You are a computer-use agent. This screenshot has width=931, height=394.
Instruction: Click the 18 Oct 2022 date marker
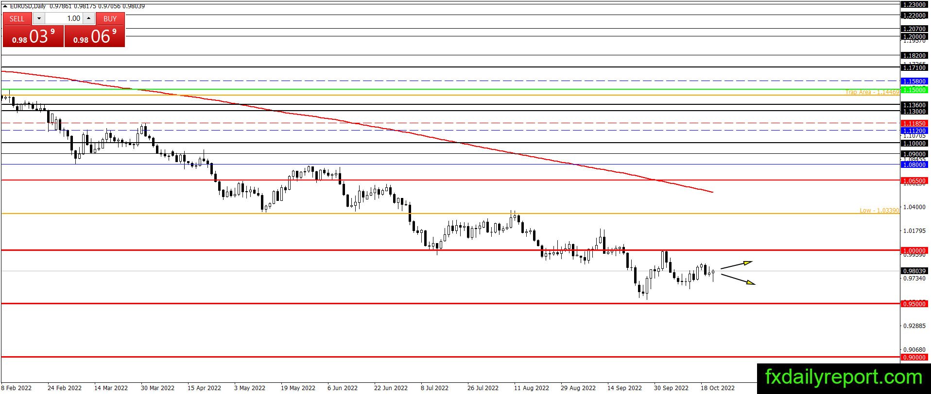(718, 388)
